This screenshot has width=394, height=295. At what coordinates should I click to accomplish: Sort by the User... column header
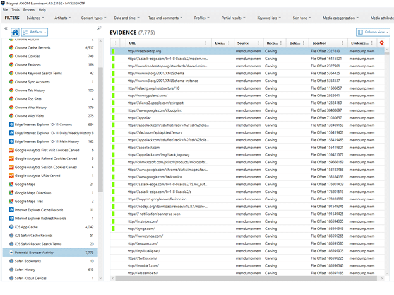coord(220,43)
